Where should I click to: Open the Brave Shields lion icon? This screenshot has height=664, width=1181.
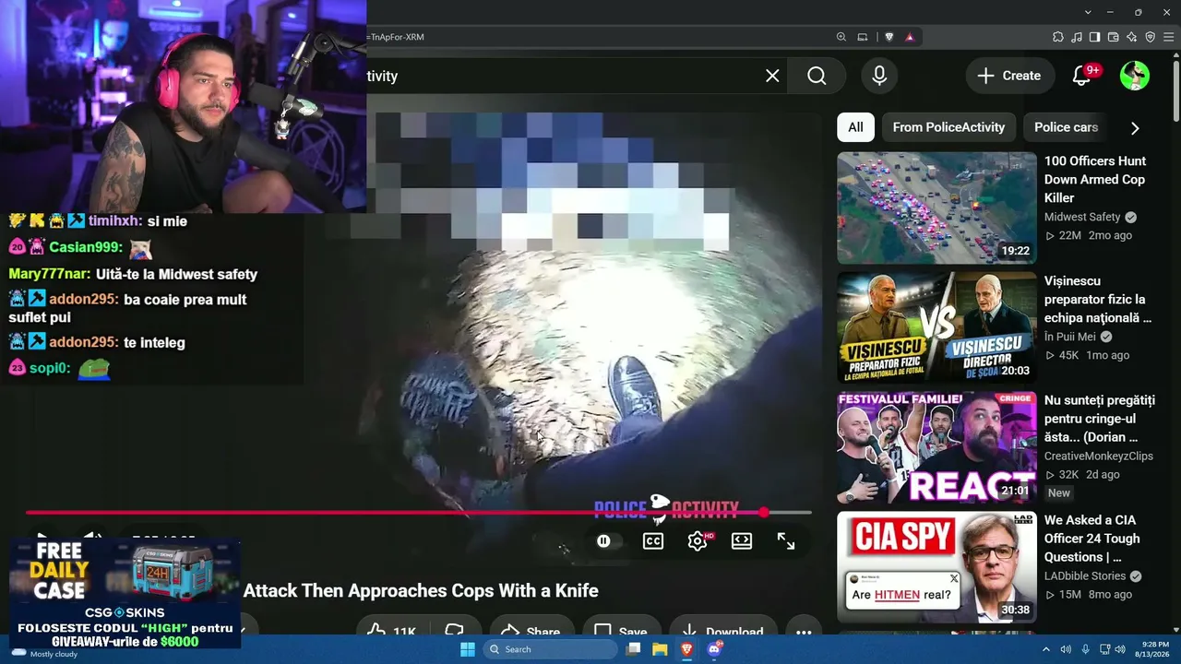(x=889, y=37)
